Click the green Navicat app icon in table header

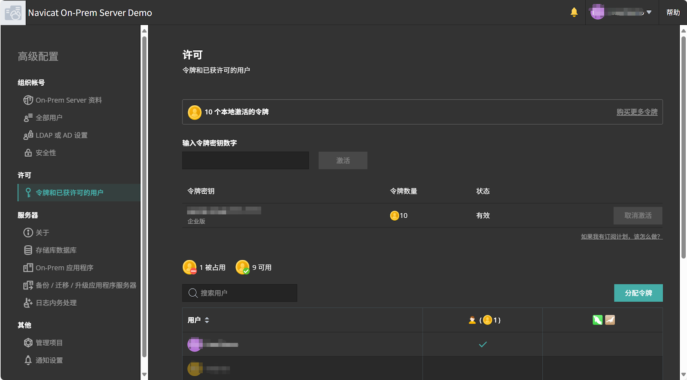click(597, 320)
